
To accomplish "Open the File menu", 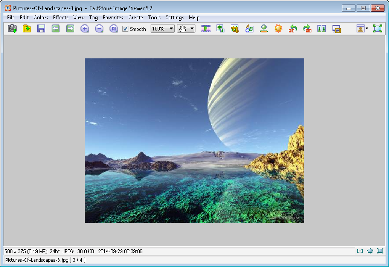I will click(11, 18).
